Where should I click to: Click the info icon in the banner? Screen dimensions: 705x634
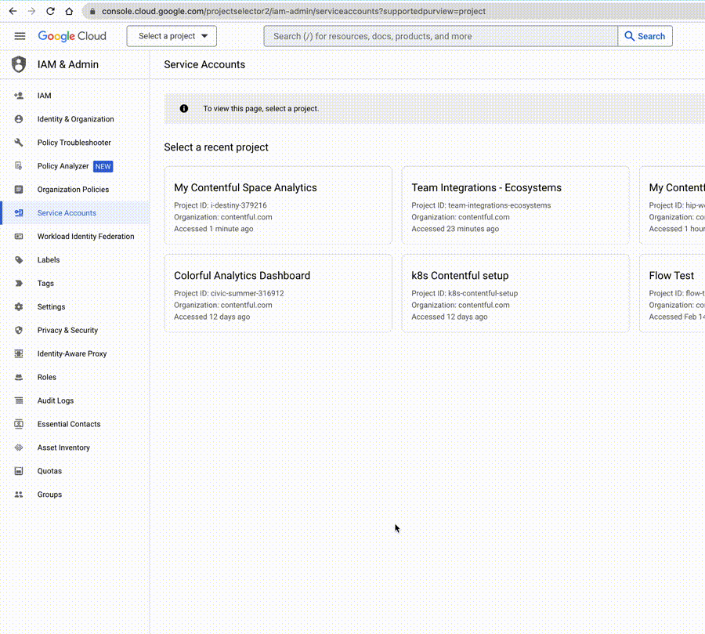tap(184, 108)
